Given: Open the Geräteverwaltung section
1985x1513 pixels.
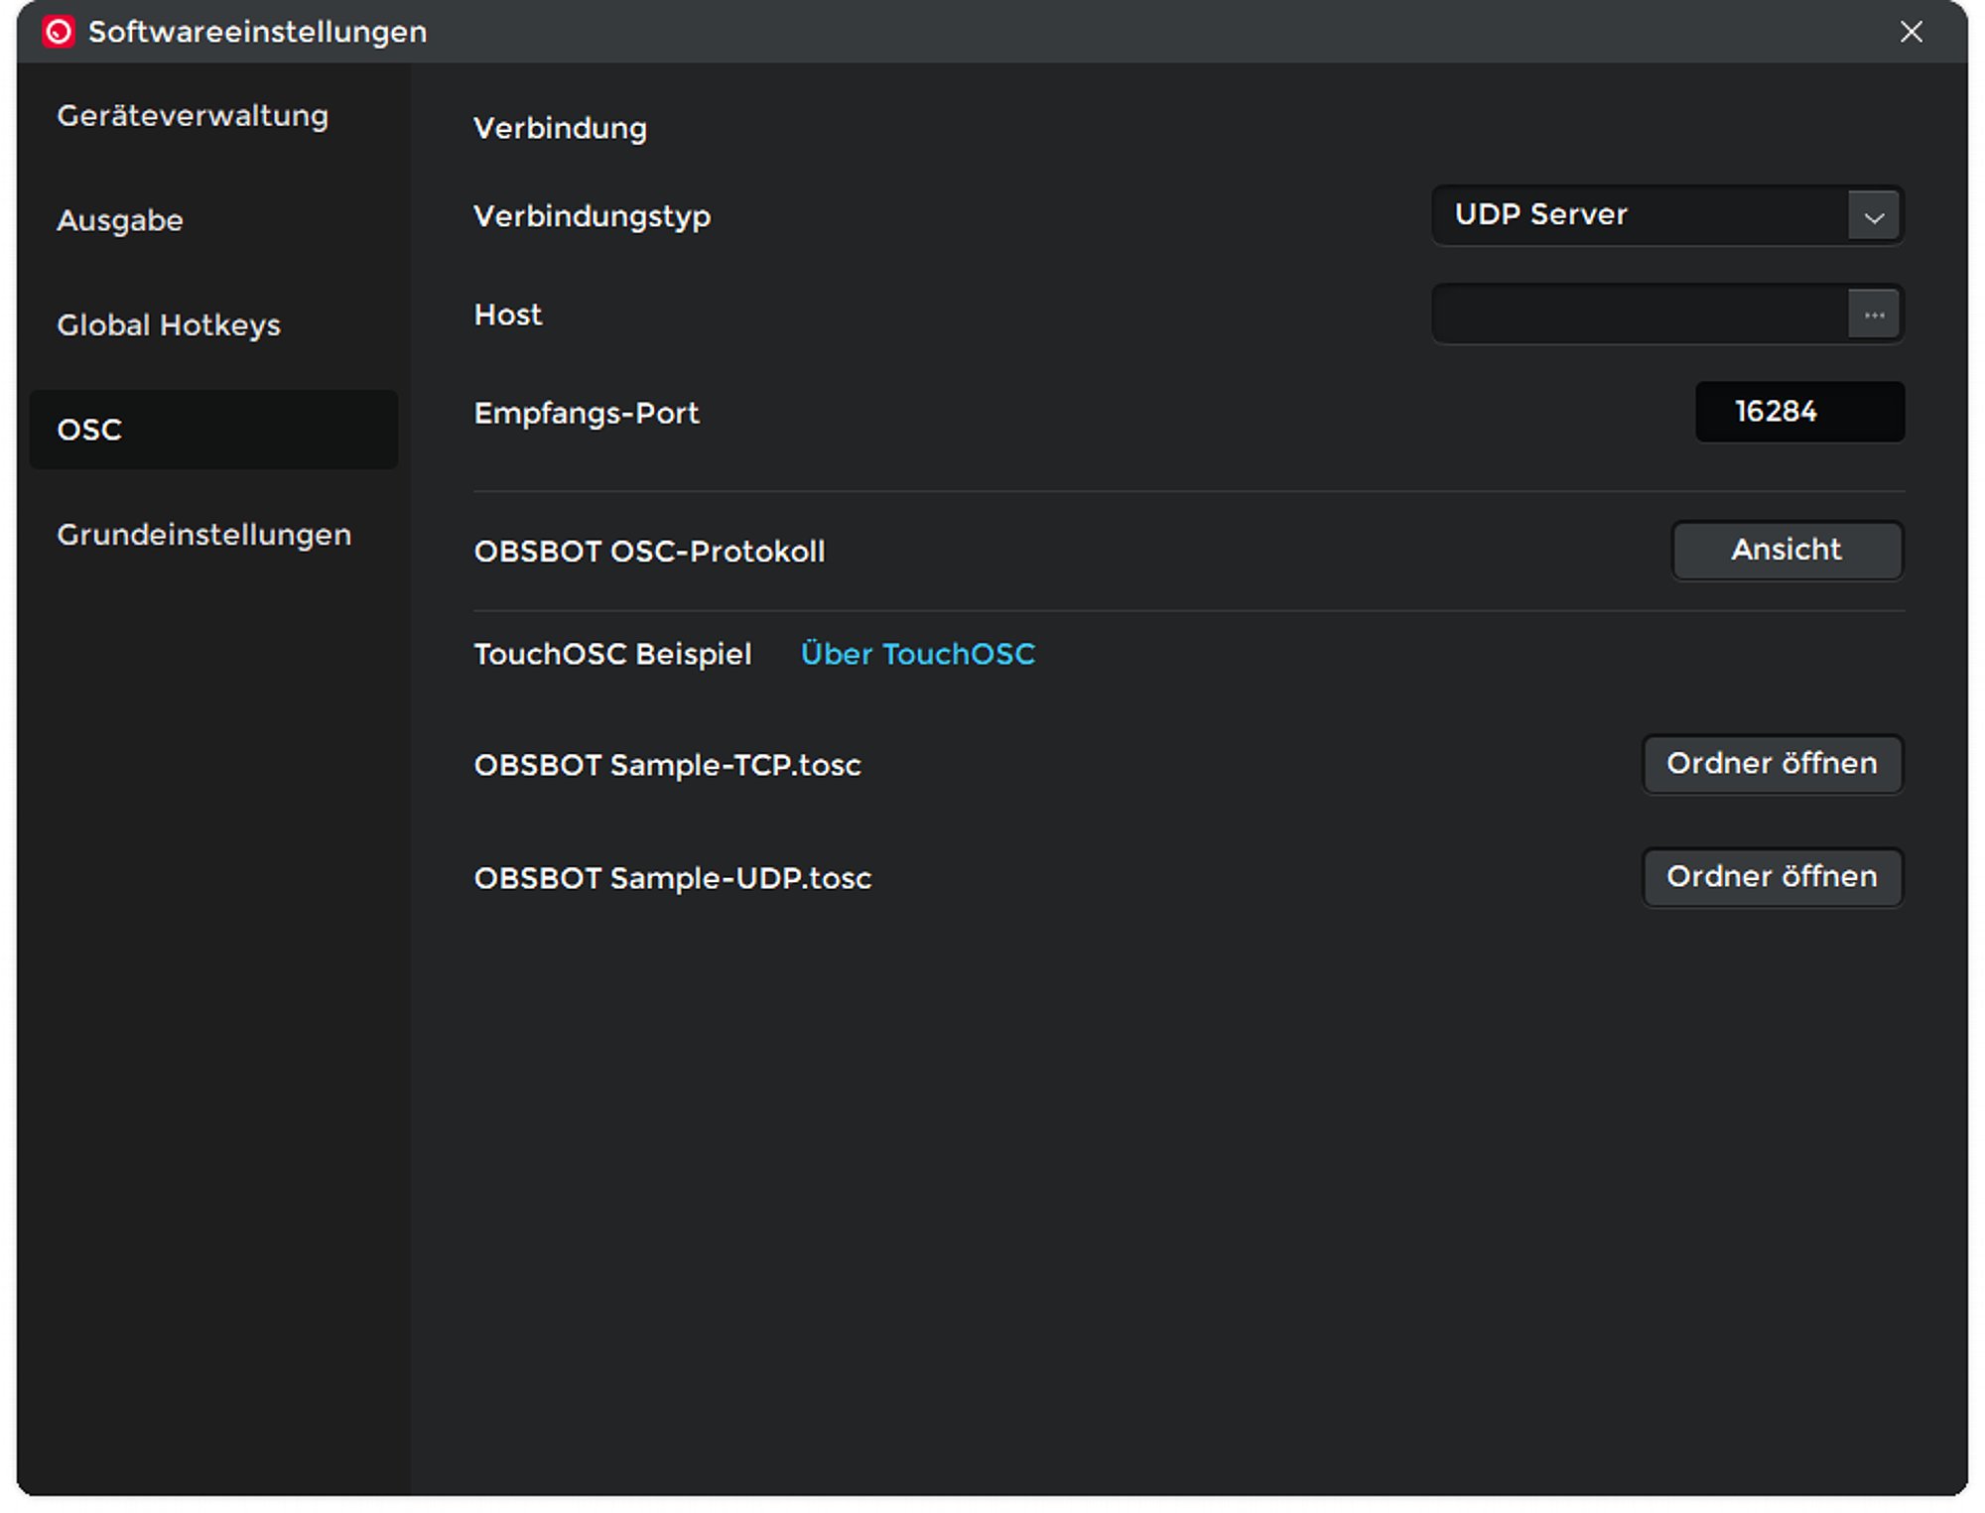Looking at the screenshot, I should click(x=193, y=116).
